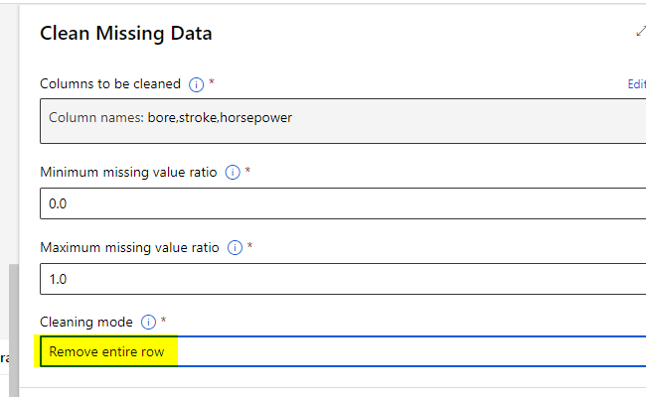This screenshot has height=397, width=646.
Task: Select the Column names box
Action: click(338, 119)
